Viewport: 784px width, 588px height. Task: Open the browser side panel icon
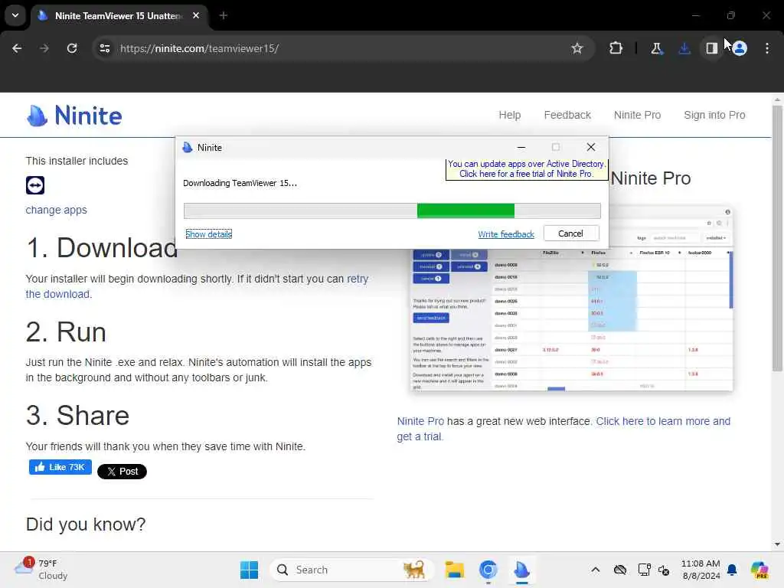pyautogui.click(x=711, y=48)
